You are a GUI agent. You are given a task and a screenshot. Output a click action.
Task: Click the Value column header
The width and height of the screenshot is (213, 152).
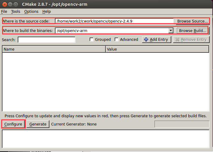click(157, 49)
